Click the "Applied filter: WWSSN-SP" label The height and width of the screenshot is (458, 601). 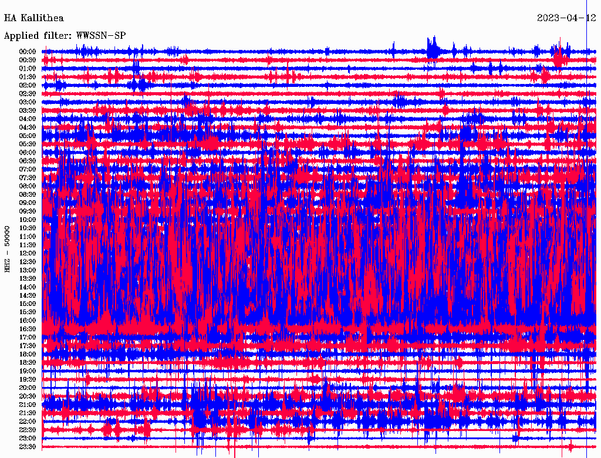click(65, 36)
